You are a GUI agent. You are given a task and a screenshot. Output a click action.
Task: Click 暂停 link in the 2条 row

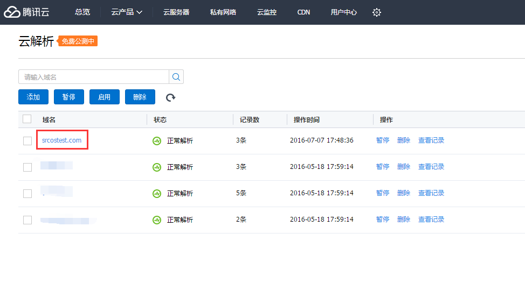pyautogui.click(x=383, y=220)
